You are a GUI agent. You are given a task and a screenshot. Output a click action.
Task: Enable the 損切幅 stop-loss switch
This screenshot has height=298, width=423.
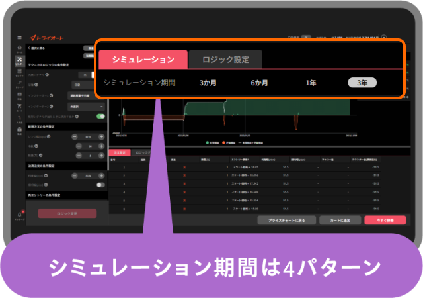pyautogui.click(x=100, y=185)
